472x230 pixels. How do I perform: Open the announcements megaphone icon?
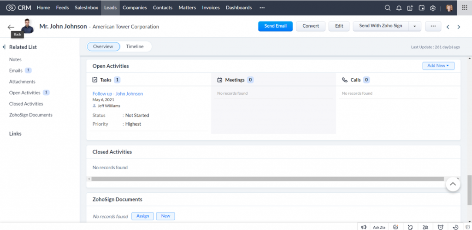[364, 227]
